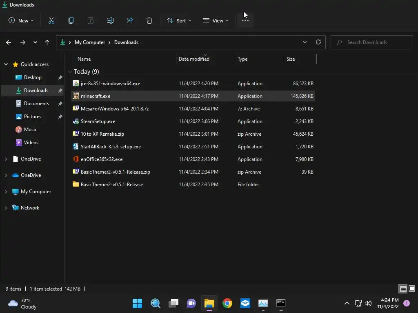
Task: Sort by the Name column header
Action: pos(84,59)
